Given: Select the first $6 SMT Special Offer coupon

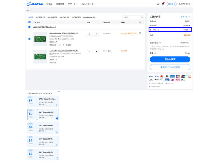Looking at the screenshot, I should click(57, 145).
